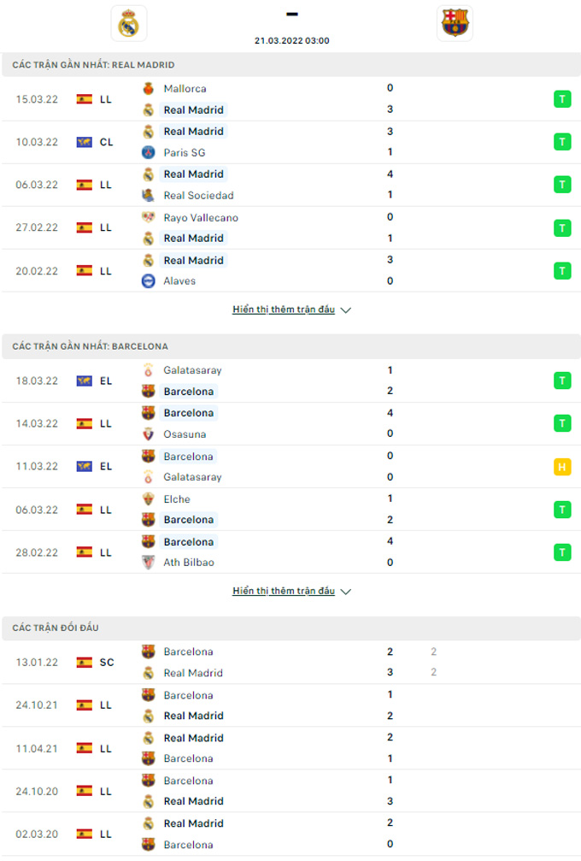The width and height of the screenshot is (581, 861).
Task: Click the Rayo Vallecano team logo
Action: point(148,217)
